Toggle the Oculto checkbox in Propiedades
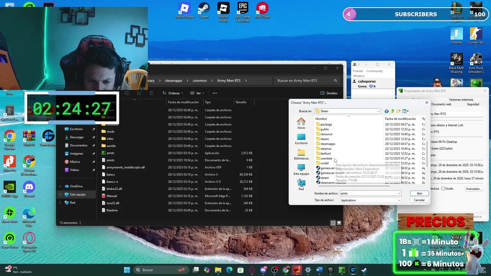This screenshot has width=491, height=276. click(443, 189)
